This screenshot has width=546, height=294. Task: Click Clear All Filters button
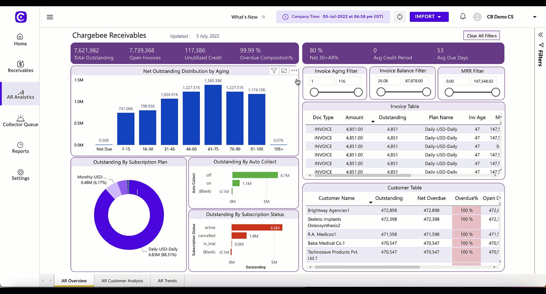point(481,36)
